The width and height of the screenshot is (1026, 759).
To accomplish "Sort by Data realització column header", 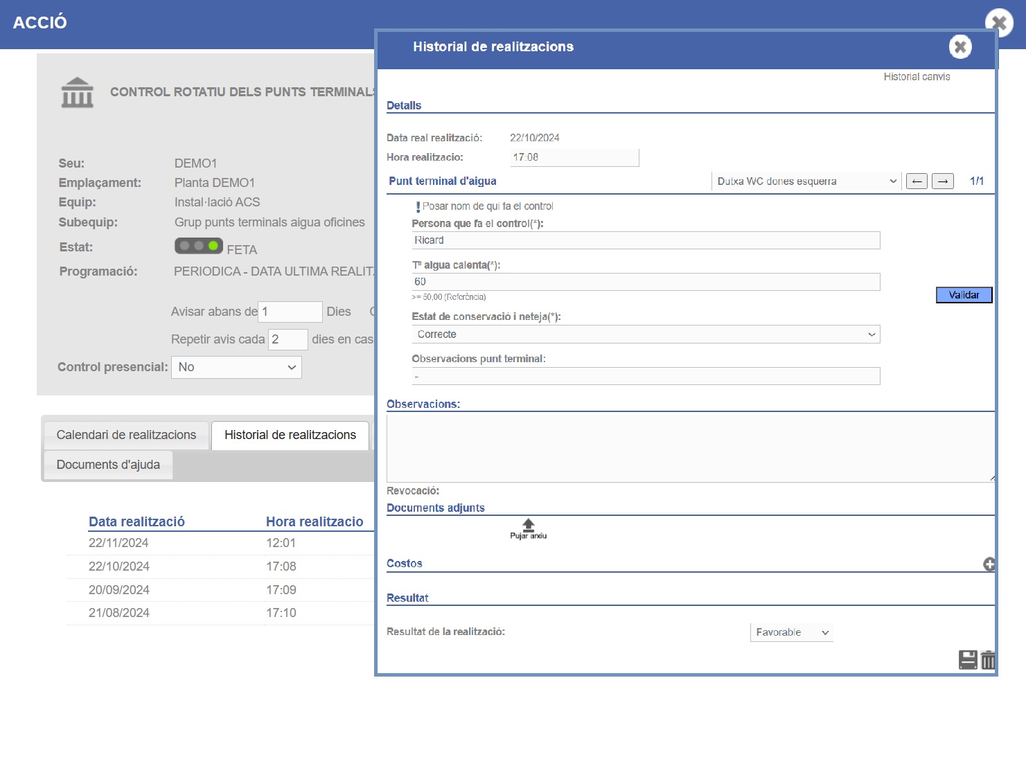I will pos(136,521).
